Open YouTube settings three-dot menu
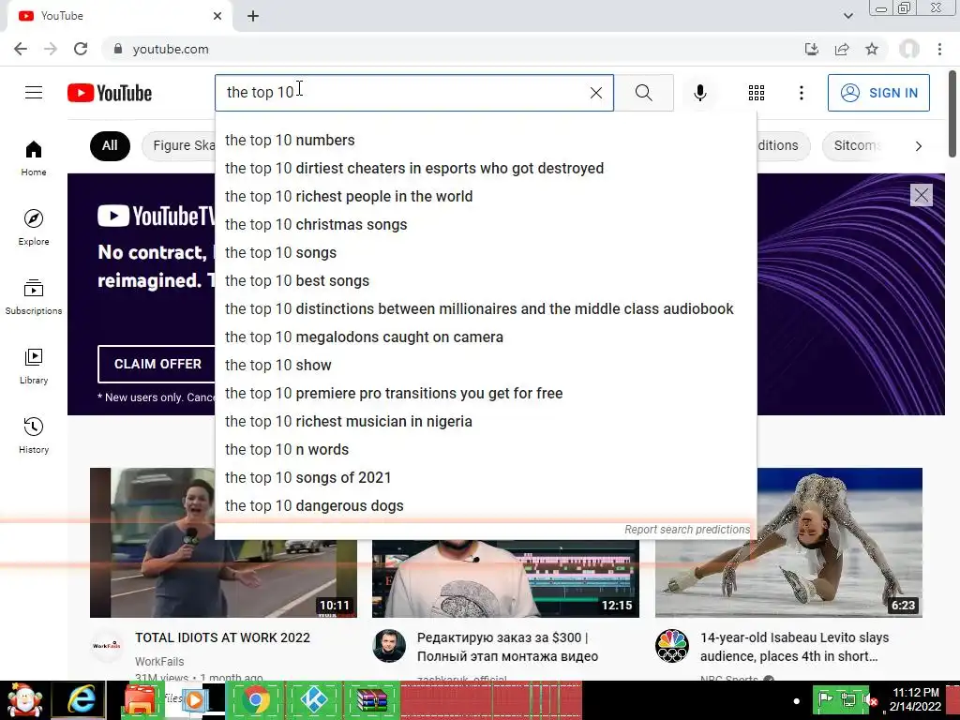 click(x=801, y=93)
